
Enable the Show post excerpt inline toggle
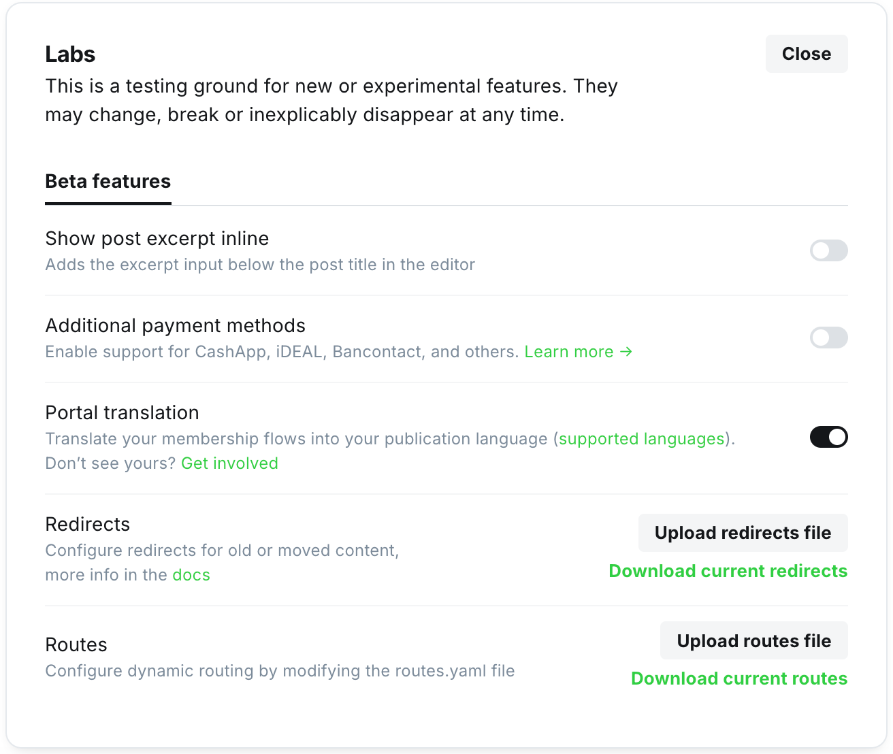point(828,250)
